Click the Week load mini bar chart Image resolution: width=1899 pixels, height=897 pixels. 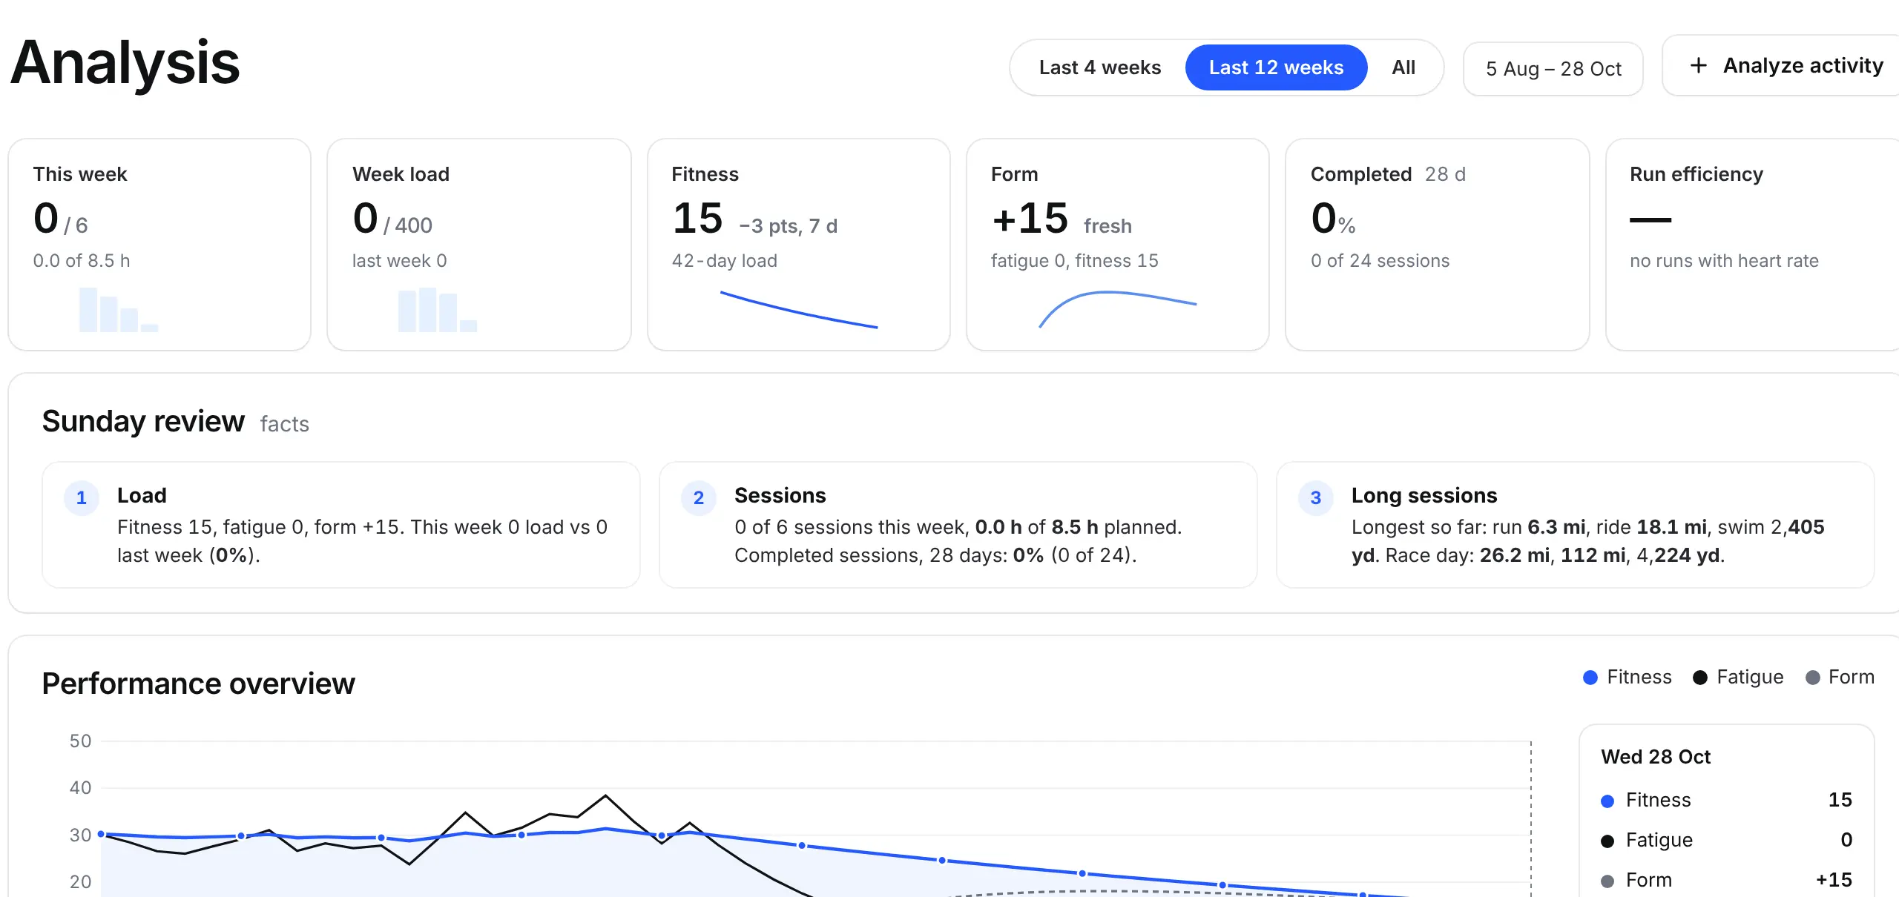coord(438,310)
